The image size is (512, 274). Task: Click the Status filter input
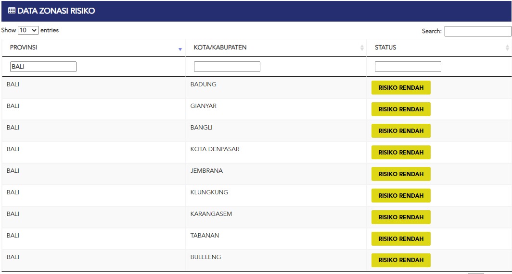(408, 67)
